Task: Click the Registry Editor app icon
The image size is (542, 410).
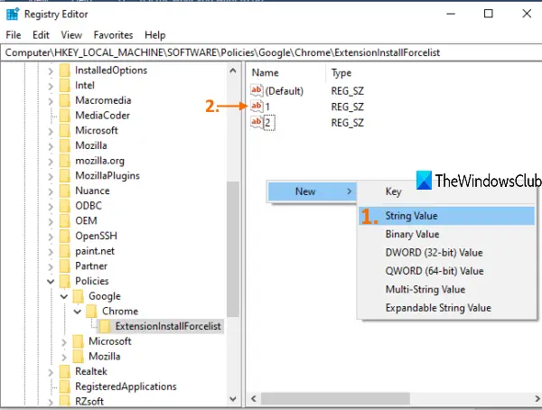Action: (13, 14)
